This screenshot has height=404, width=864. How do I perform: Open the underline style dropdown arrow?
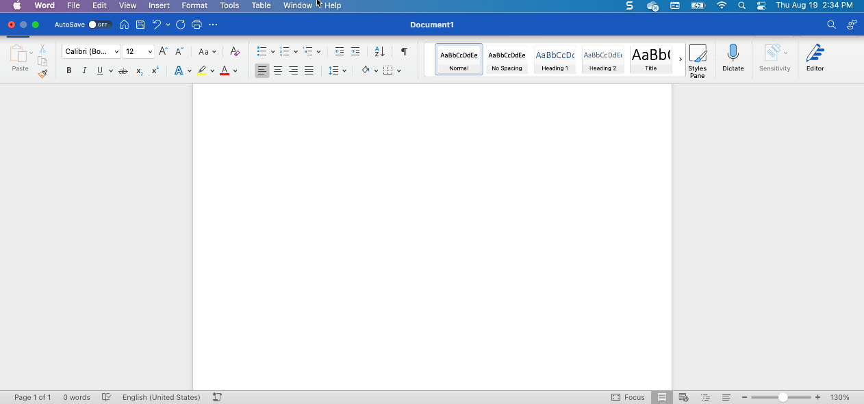[111, 71]
